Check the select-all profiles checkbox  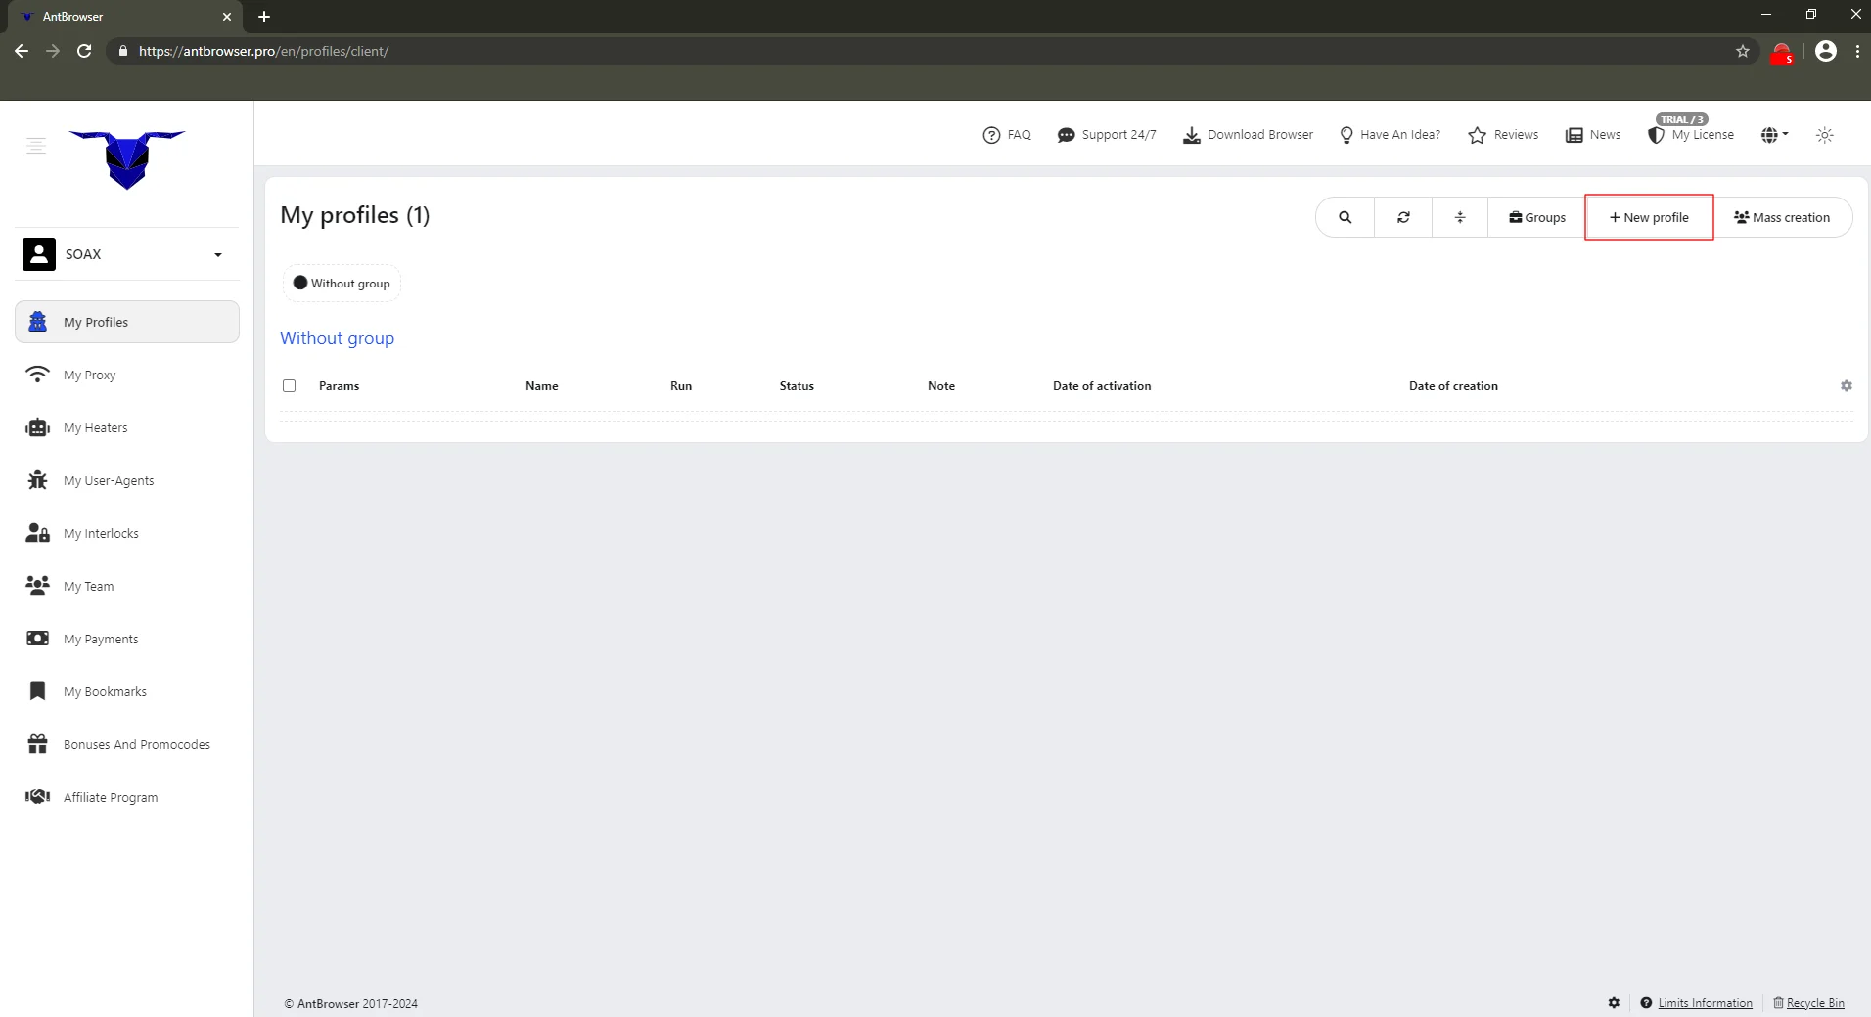tap(289, 385)
